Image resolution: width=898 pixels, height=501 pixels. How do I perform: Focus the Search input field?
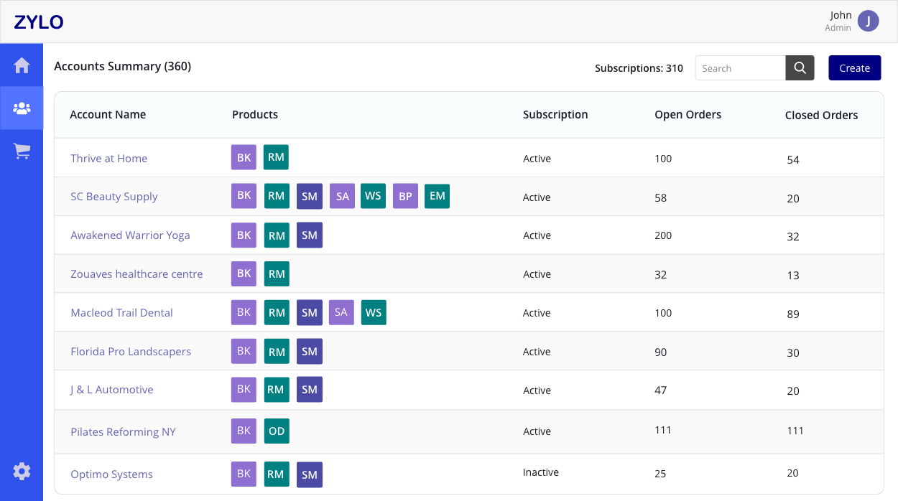740,68
